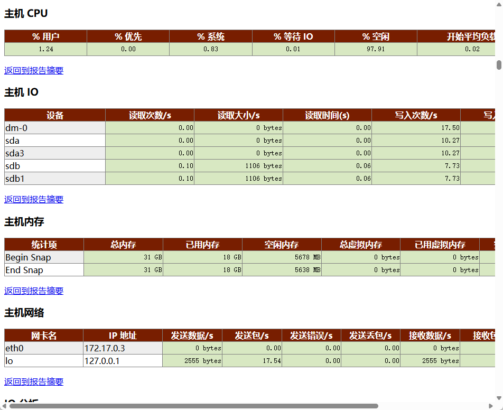Click the right arrow on horizontal scrollbar

click(490, 406)
